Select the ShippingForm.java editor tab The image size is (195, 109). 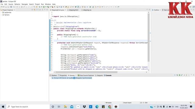pos(58,10)
